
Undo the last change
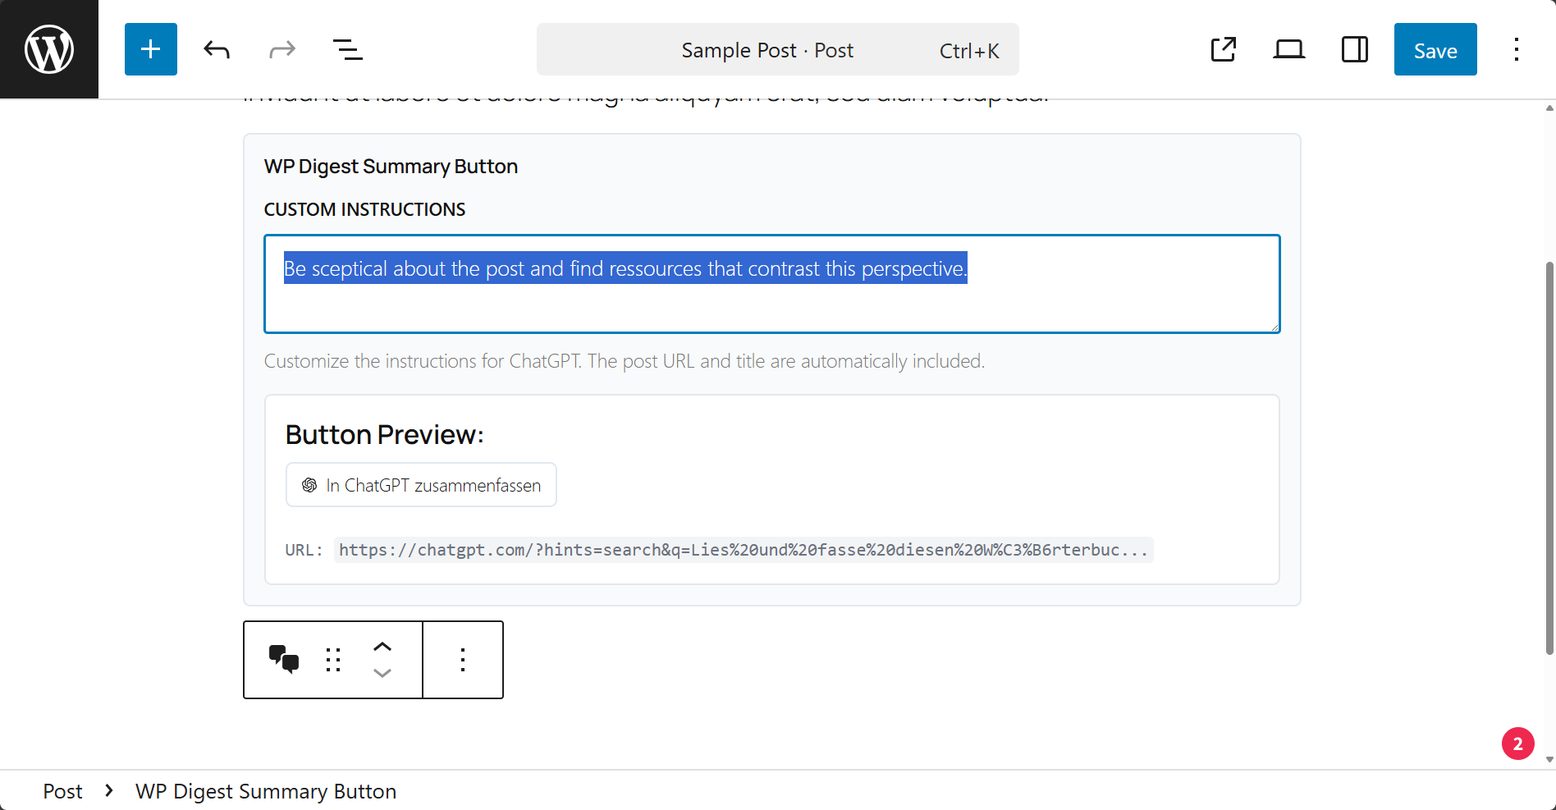(x=217, y=49)
